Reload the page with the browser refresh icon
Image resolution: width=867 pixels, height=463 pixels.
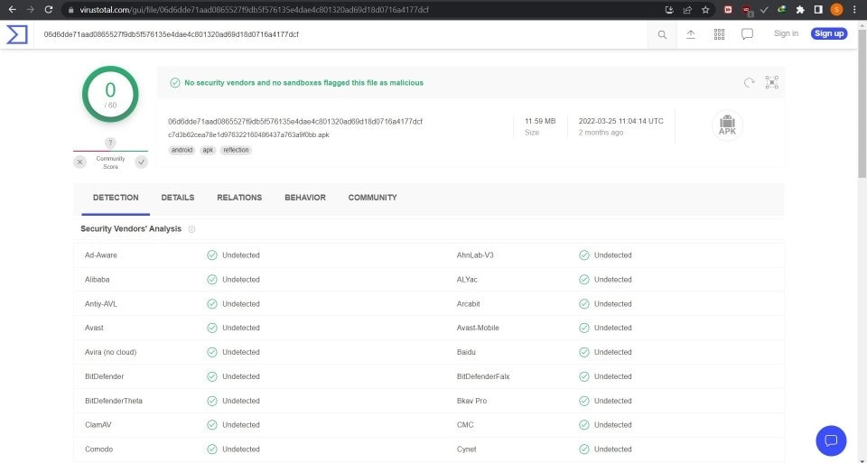[x=49, y=9]
